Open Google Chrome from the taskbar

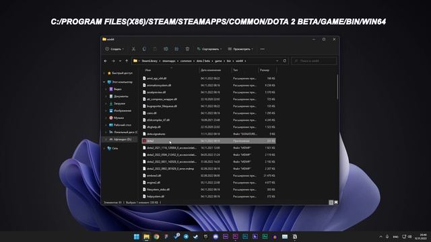point(156,237)
